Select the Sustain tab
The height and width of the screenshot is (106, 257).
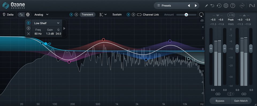click(x=117, y=15)
